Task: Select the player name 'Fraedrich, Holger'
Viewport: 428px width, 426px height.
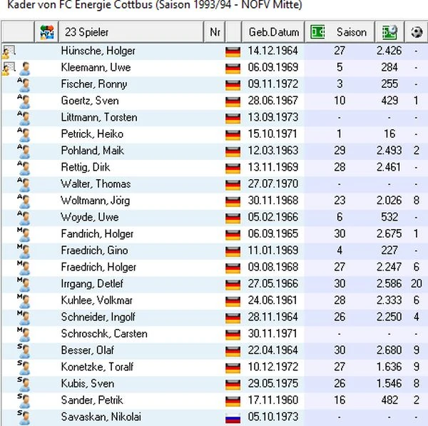Action: (98, 268)
